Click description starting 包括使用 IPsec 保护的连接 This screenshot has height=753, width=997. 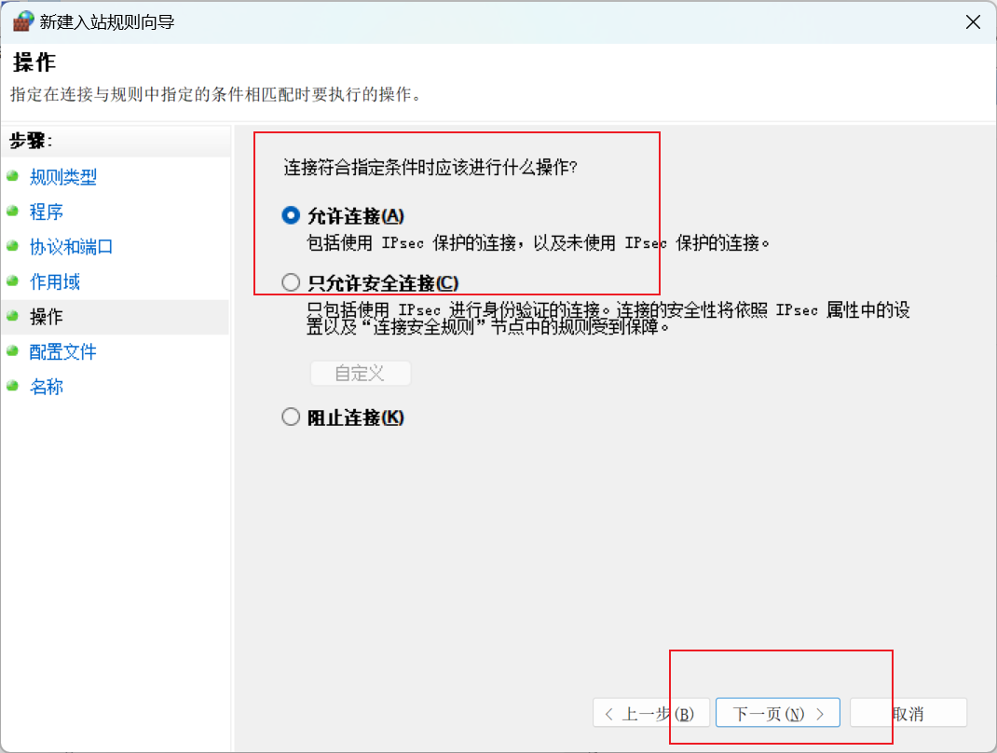coord(539,243)
